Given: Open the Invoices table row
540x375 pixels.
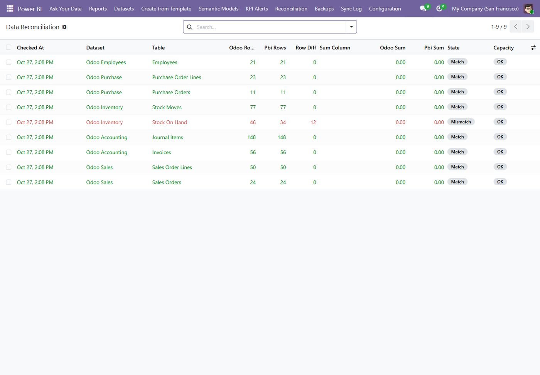Looking at the screenshot, I should pyautogui.click(x=270, y=152).
